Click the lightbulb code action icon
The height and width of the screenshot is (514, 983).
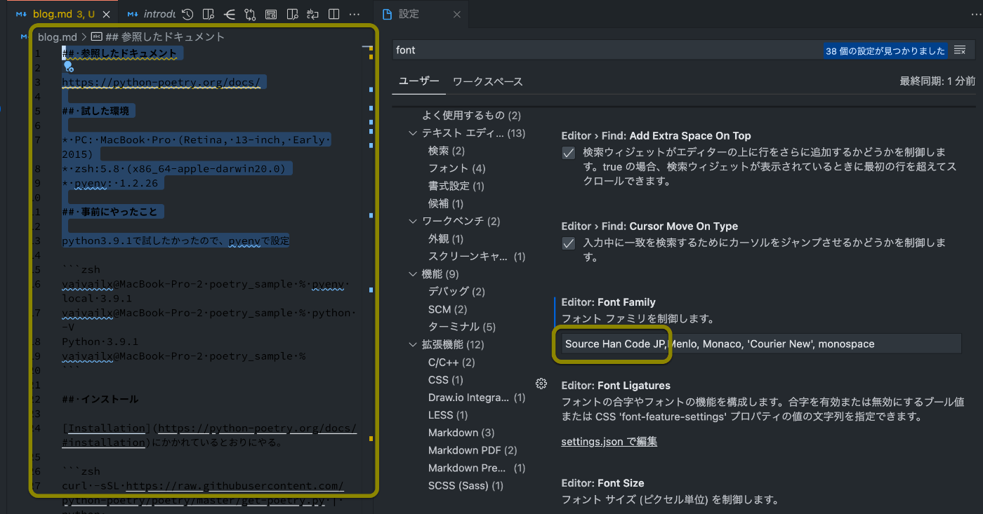point(68,67)
